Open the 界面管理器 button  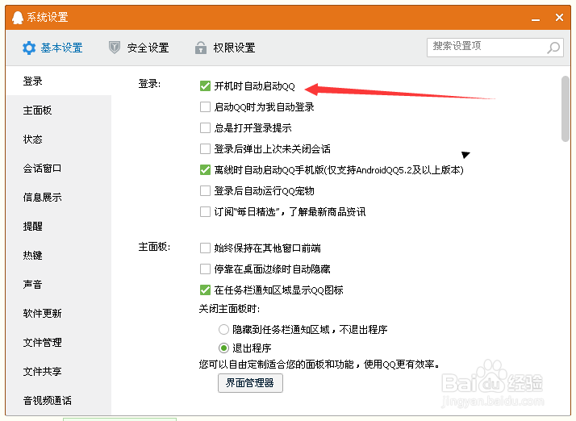pos(250,383)
